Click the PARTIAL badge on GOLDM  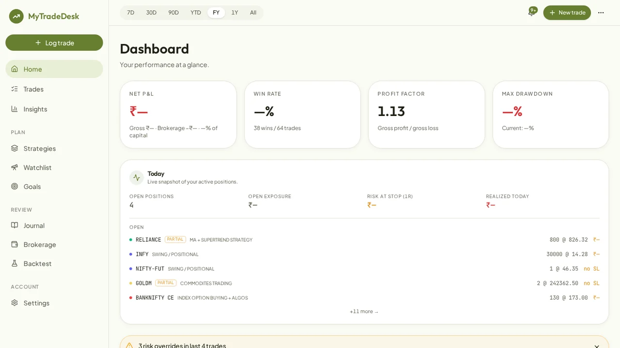166,283
